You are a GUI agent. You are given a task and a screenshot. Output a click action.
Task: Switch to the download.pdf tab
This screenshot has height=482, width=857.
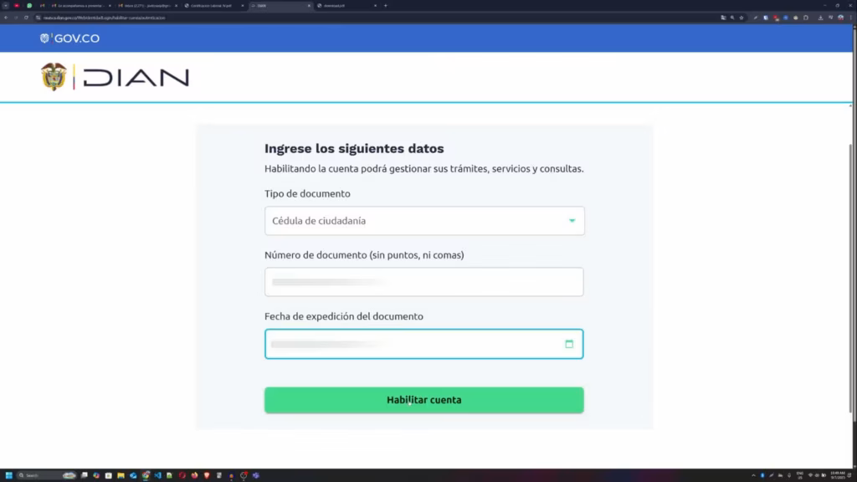[346, 6]
